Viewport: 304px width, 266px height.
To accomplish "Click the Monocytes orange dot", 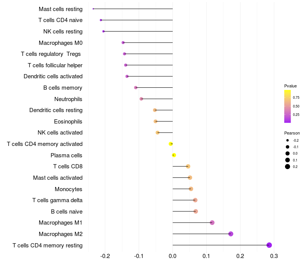I will coord(191,189).
